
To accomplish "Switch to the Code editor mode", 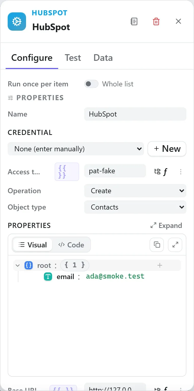I will 71,245.
